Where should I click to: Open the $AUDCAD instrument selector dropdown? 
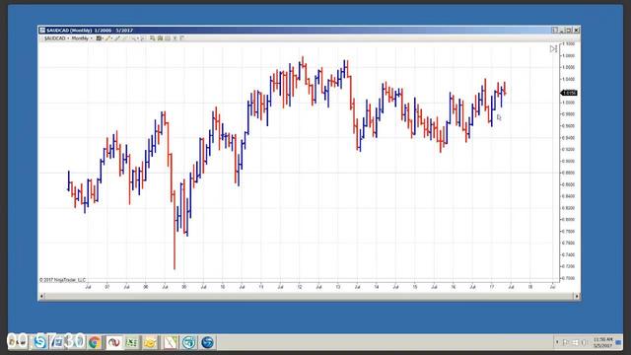coord(56,38)
